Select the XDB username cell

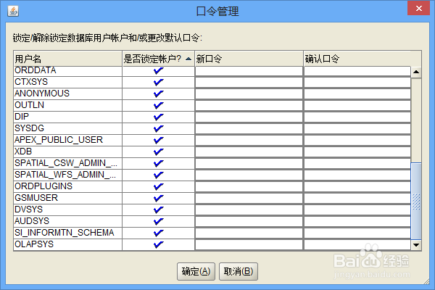(67, 152)
